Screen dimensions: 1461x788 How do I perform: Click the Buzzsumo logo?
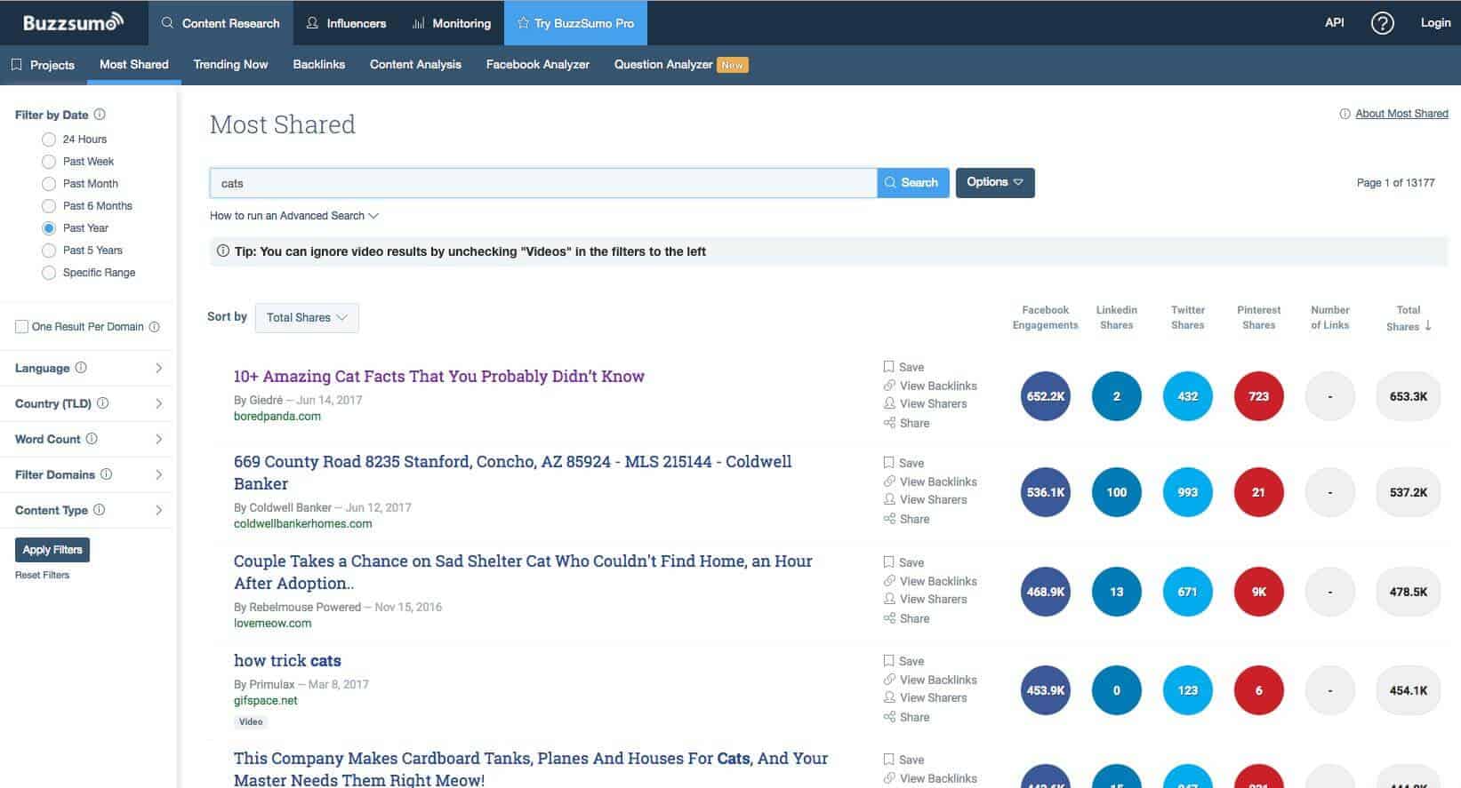[x=73, y=22]
